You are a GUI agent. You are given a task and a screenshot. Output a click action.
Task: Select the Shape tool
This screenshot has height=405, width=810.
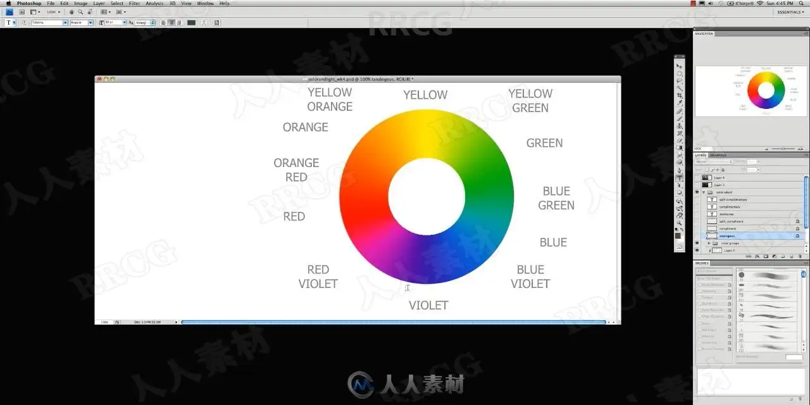pyautogui.click(x=680, y=192)
